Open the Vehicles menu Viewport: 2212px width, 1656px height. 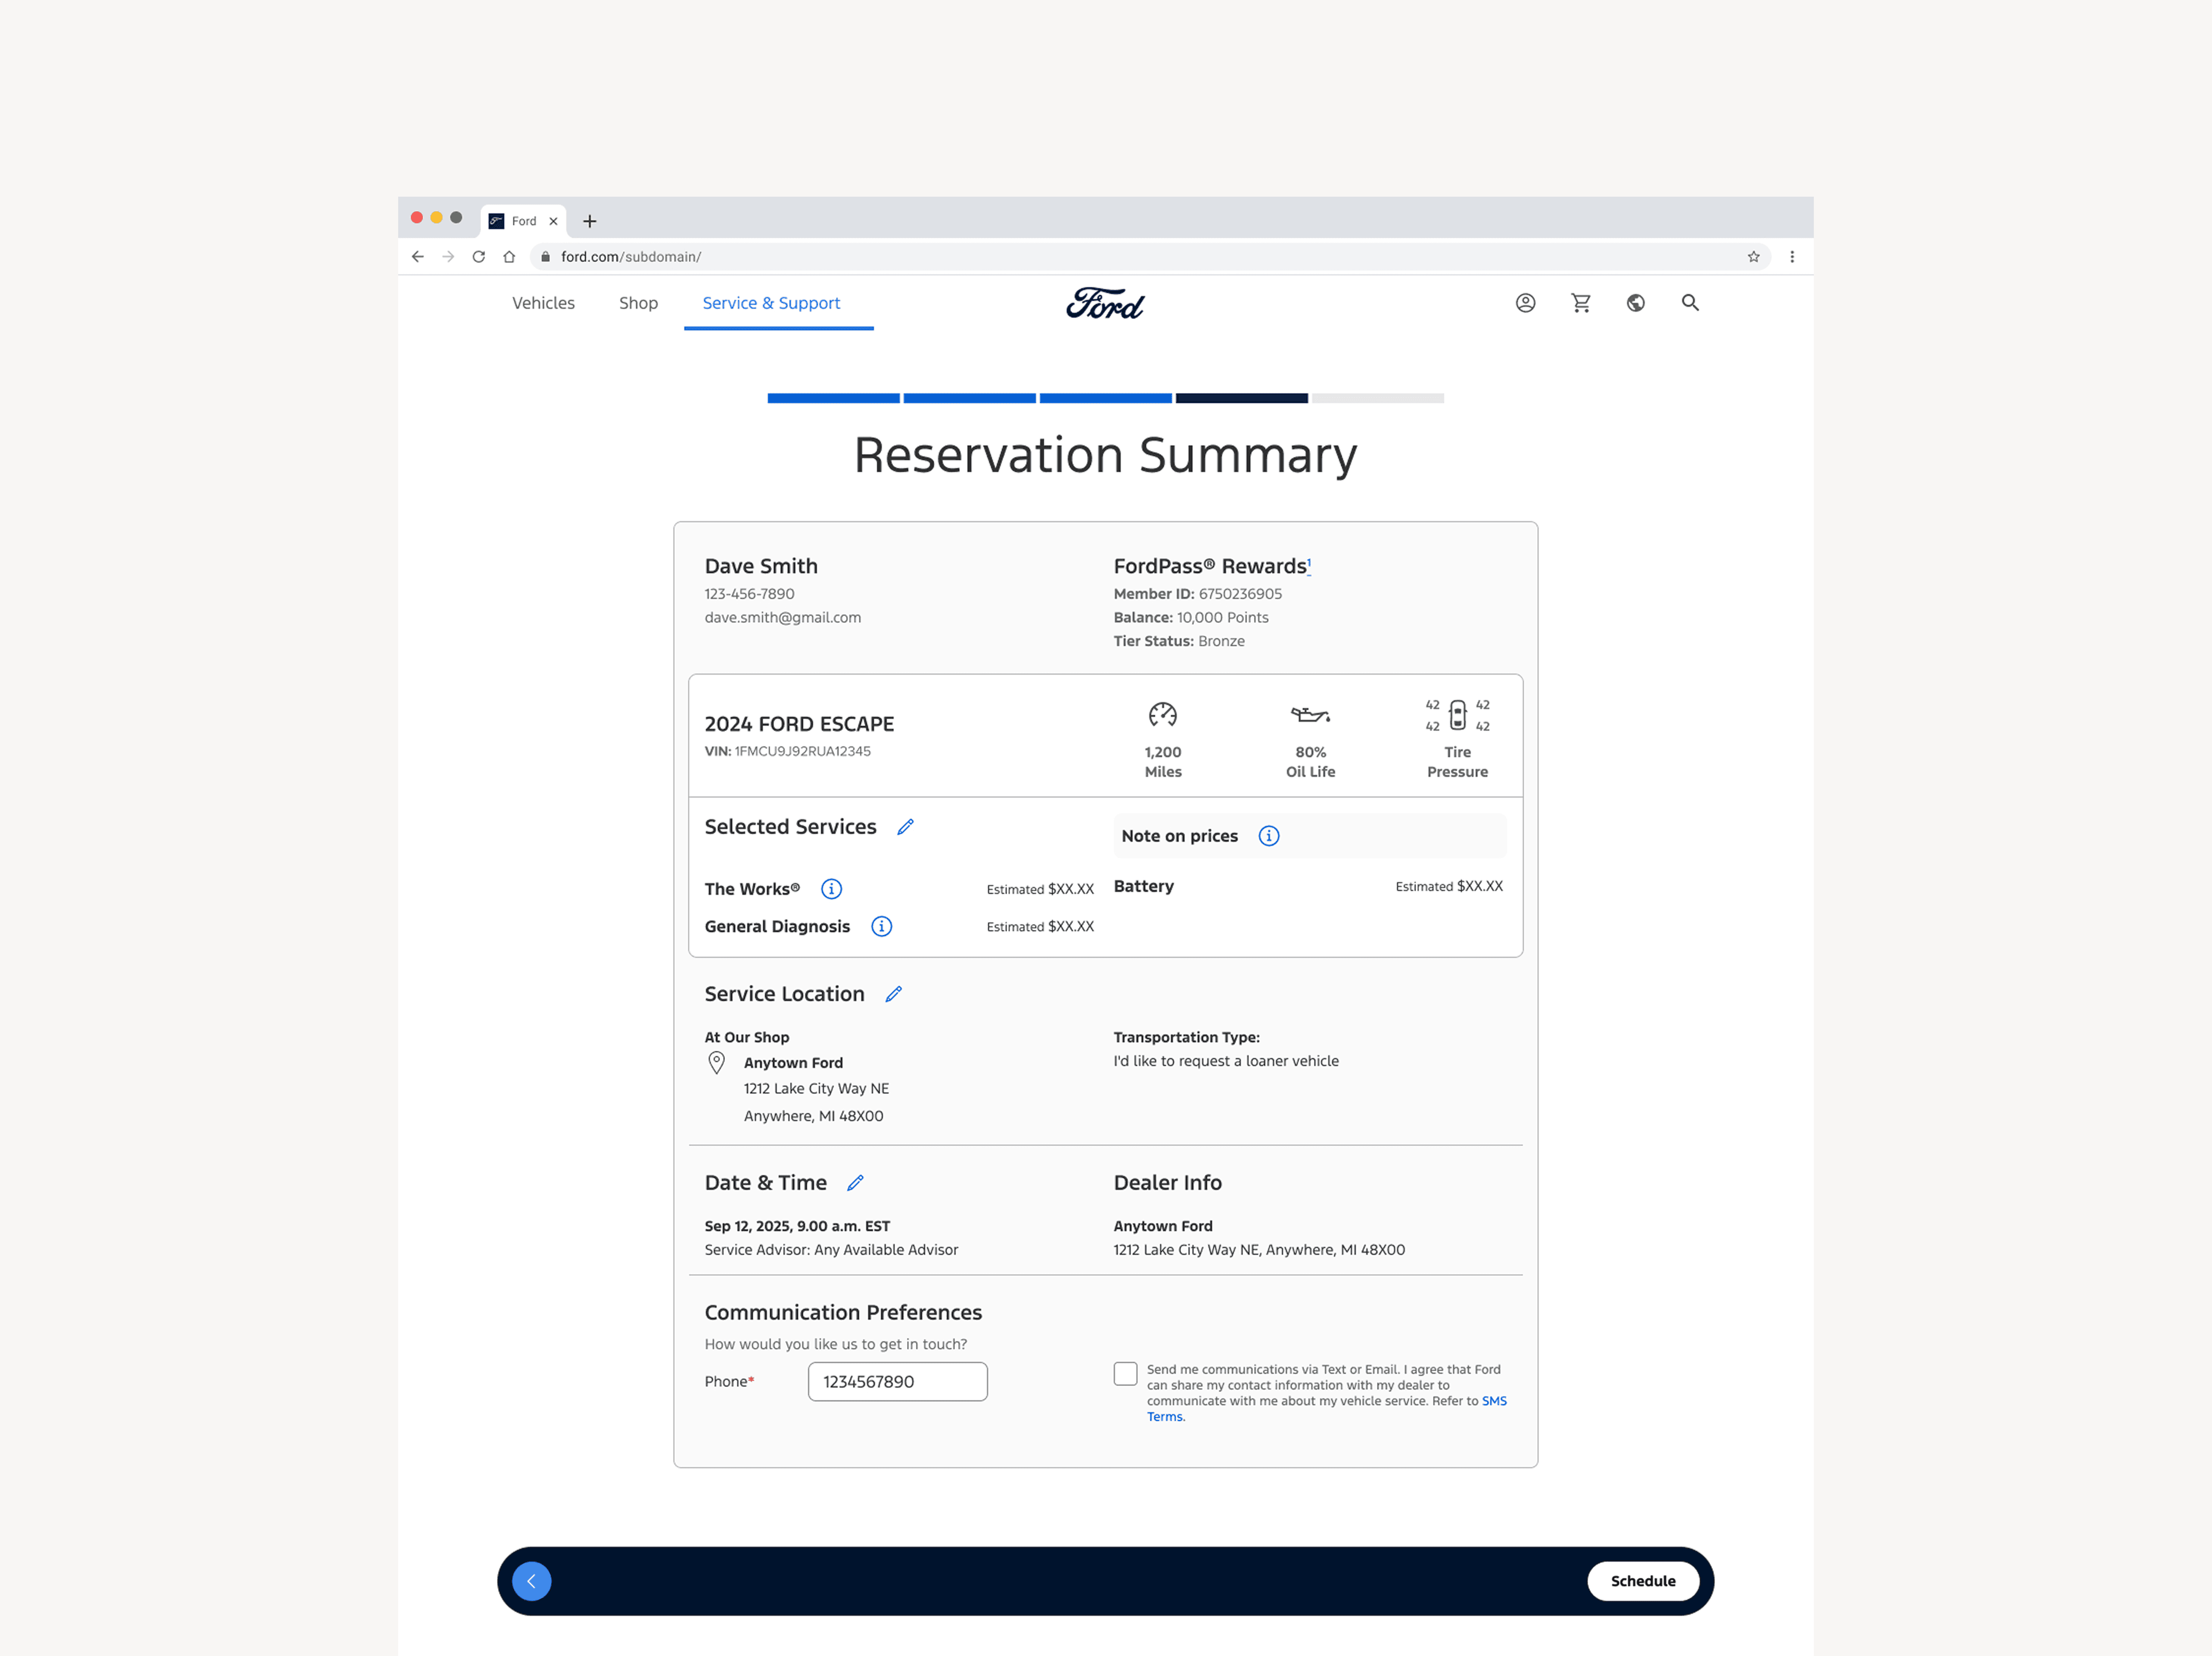[543, 303]
